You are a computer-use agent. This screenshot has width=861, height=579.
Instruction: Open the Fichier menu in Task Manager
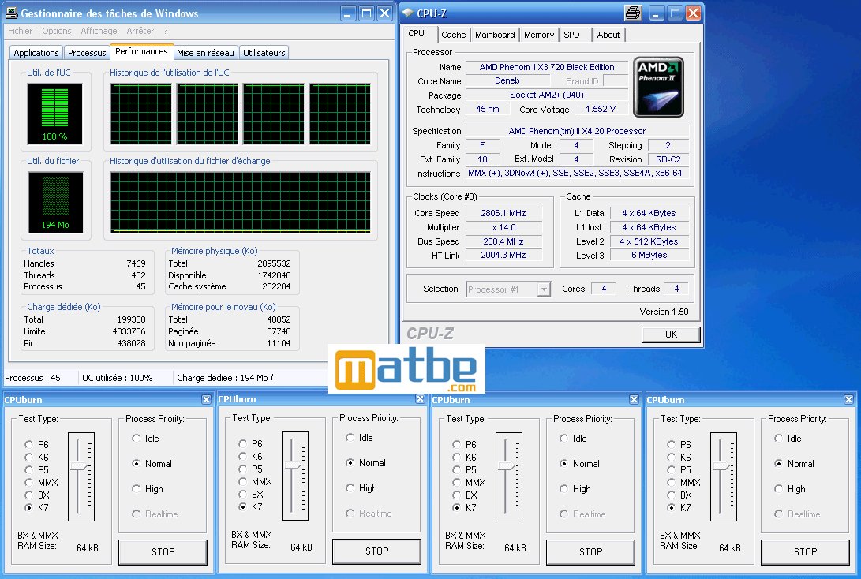[x=21, y=31]
